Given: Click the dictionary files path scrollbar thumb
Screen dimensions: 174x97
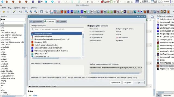Looking at the screenshot, I should 115,73.
